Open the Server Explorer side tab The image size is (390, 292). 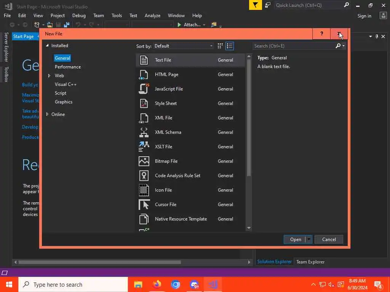point(6,47)
